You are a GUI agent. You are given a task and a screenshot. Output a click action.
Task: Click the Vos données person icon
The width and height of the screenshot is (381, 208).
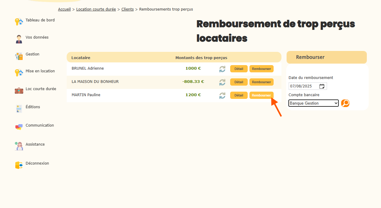click(x=19, y=39)
